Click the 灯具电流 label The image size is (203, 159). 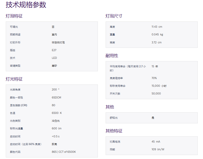pos(115,142)
